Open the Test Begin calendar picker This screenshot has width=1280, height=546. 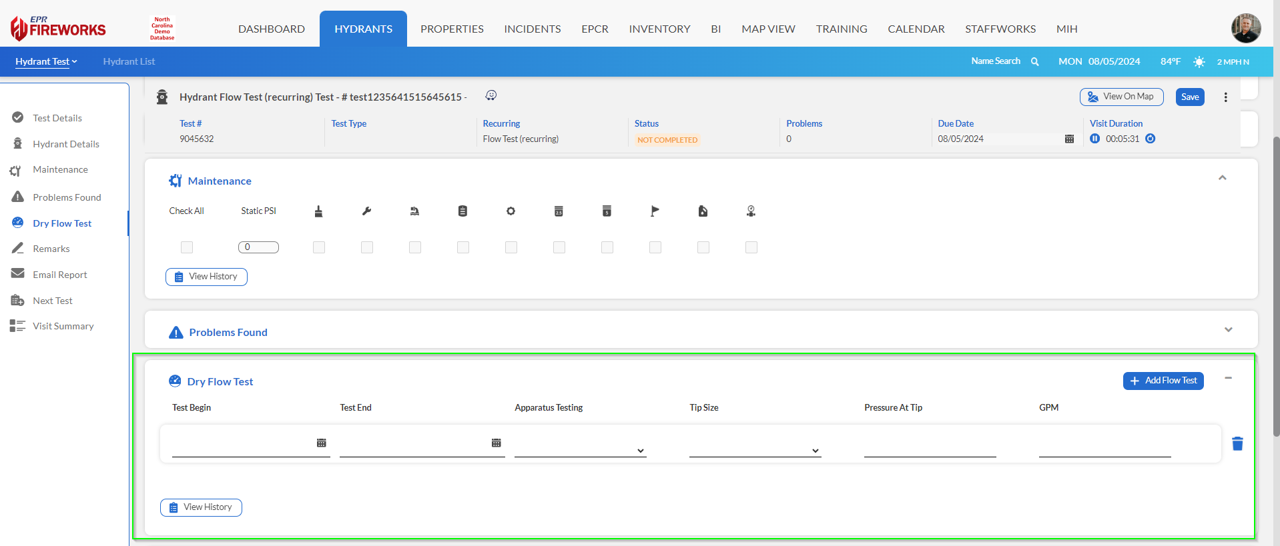point(321,443)
